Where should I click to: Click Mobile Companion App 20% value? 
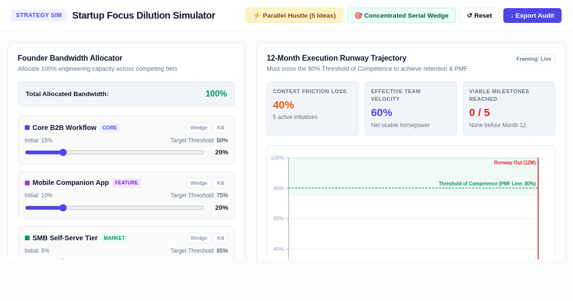[222, 208]
